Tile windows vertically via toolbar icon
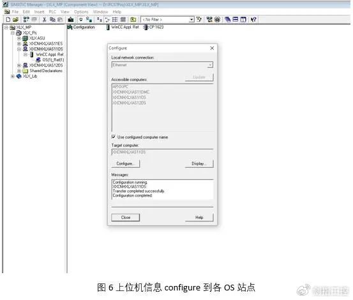 (x=243, y=20)
